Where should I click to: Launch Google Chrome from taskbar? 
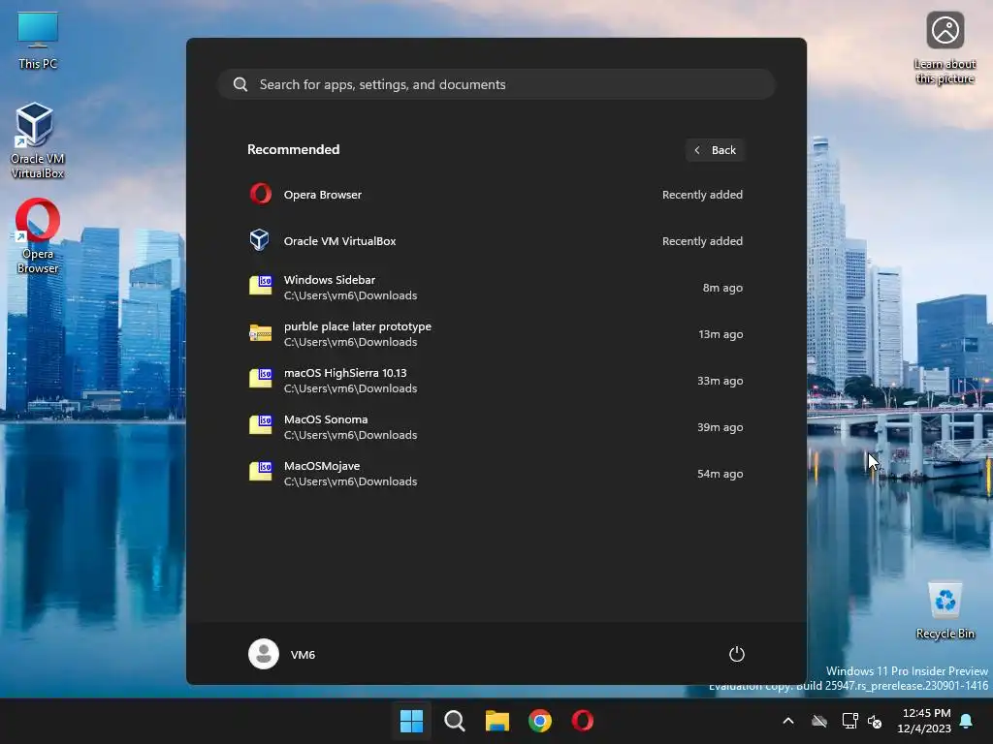point(539,721)
